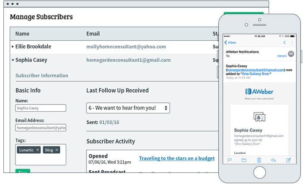Open the One Galaxy Over link in email
Screen dimensions: 306x184
click(x=256, y=74)
